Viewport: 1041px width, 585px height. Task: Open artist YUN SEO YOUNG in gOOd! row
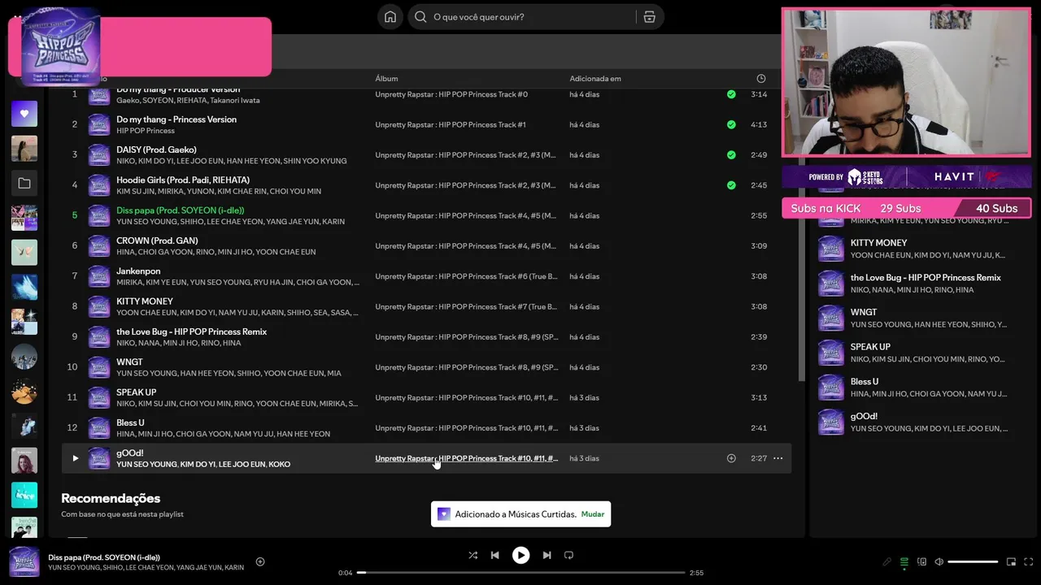click(146, 465)
